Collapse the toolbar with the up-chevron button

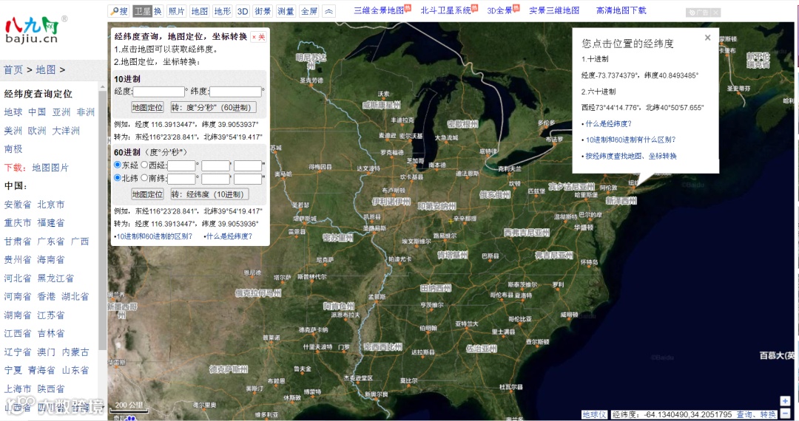[329, 10]
